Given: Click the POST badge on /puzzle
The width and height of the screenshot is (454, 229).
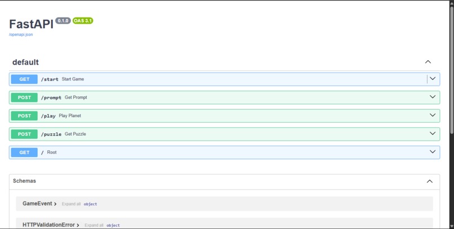Looking at the screenshot, I should (24, 134).
